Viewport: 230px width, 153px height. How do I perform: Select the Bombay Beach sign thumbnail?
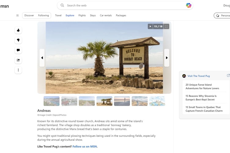(x=104, y=101)
